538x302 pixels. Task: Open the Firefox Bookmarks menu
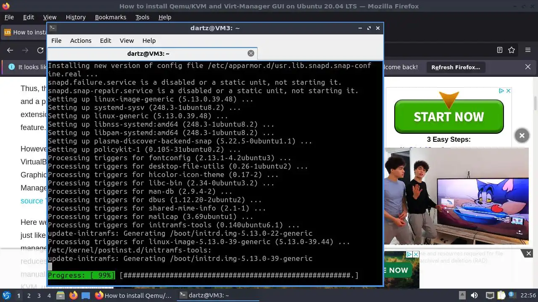pyautogui.click(x=111, y=17)
